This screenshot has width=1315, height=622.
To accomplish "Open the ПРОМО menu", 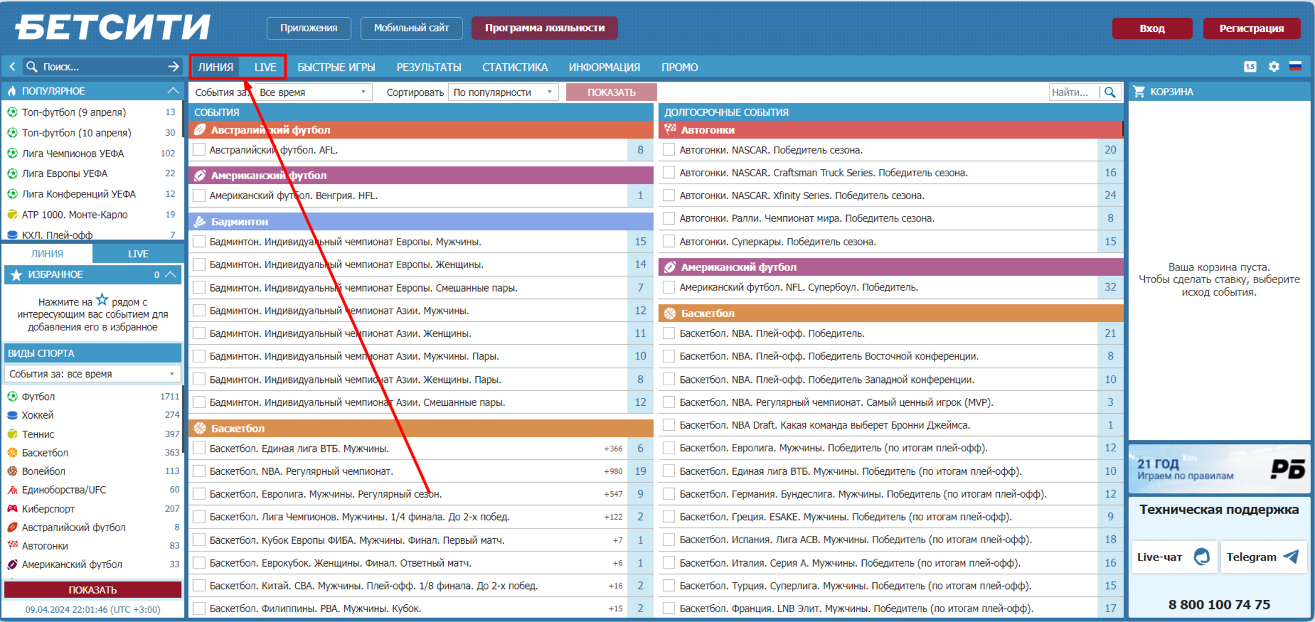I will point(679,67).
